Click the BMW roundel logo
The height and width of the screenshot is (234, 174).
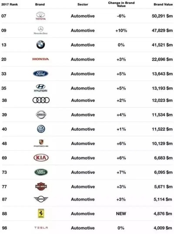point(40,44)
